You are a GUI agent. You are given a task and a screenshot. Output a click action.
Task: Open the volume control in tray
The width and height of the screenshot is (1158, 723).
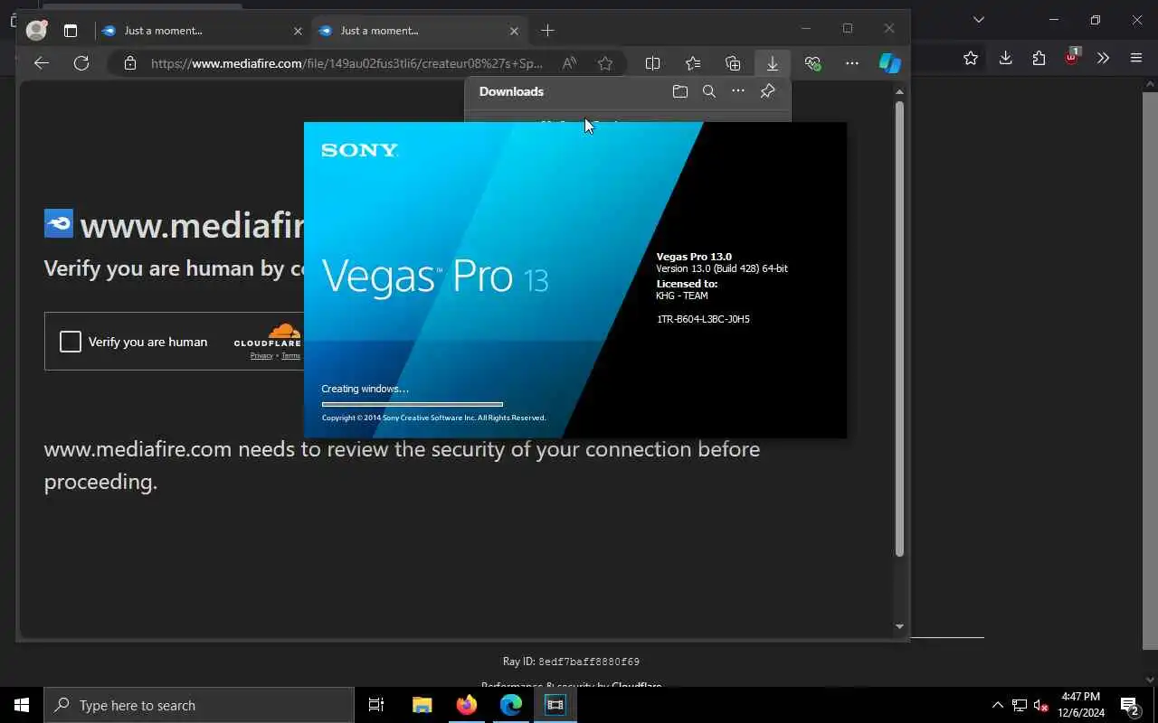1040,705
